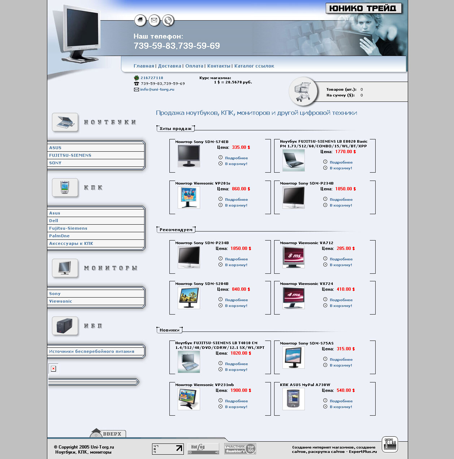454x459 pixels.
Task: Add Viewsonic VP201s to cart
Action: pos(236,205)
